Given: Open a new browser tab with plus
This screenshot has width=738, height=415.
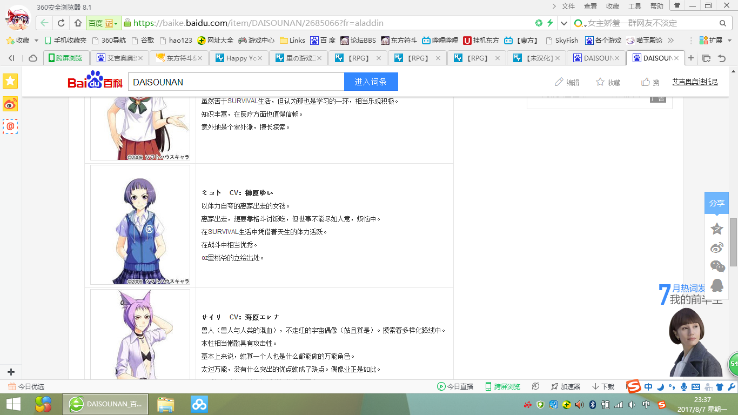Looking at the screenshot, I should (691, 58).
